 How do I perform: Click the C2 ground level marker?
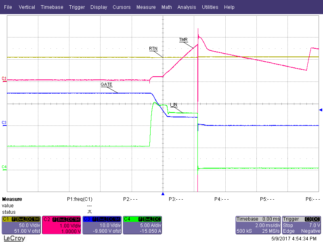coord(4,79)
